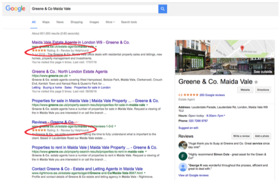Open reviewer avatar with letter F

183,156
